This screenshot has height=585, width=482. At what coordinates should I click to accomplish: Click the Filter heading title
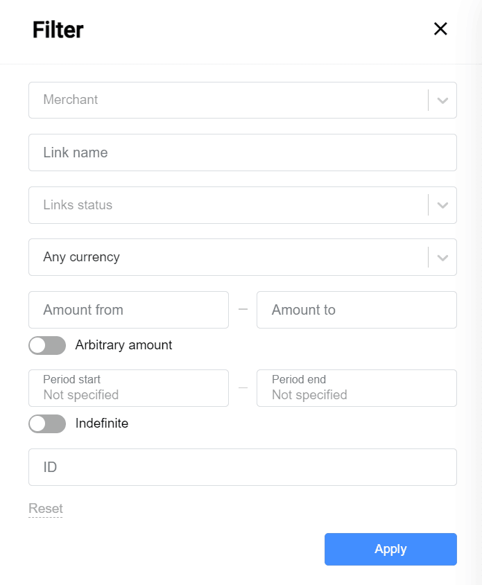(x=58, y=30)
